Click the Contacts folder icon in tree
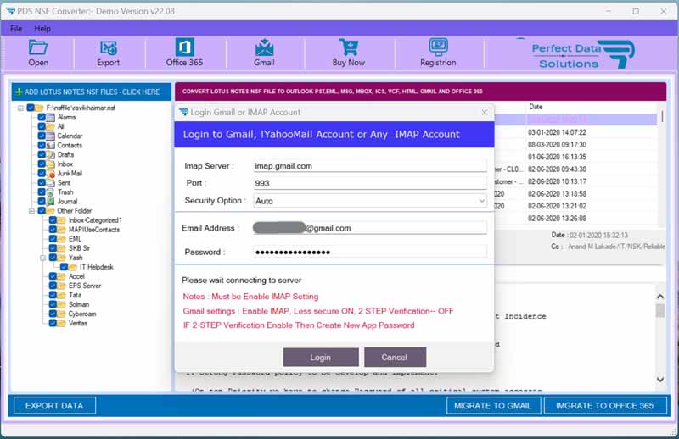Screen dimensions: 679x439 51,145
